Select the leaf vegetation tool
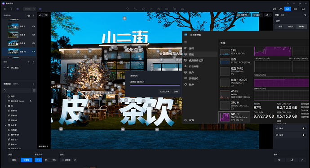 (x=143, y=9)
